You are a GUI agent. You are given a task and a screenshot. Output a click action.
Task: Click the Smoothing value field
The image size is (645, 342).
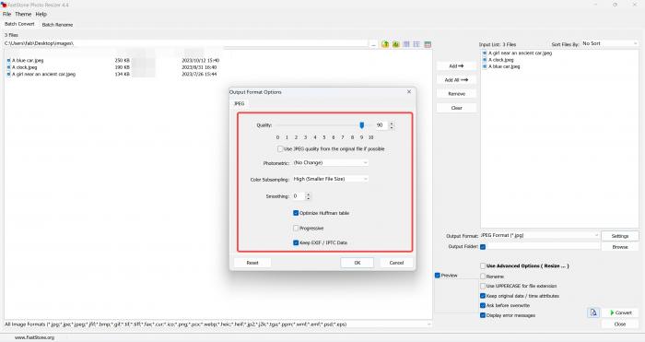pos(299,196)
